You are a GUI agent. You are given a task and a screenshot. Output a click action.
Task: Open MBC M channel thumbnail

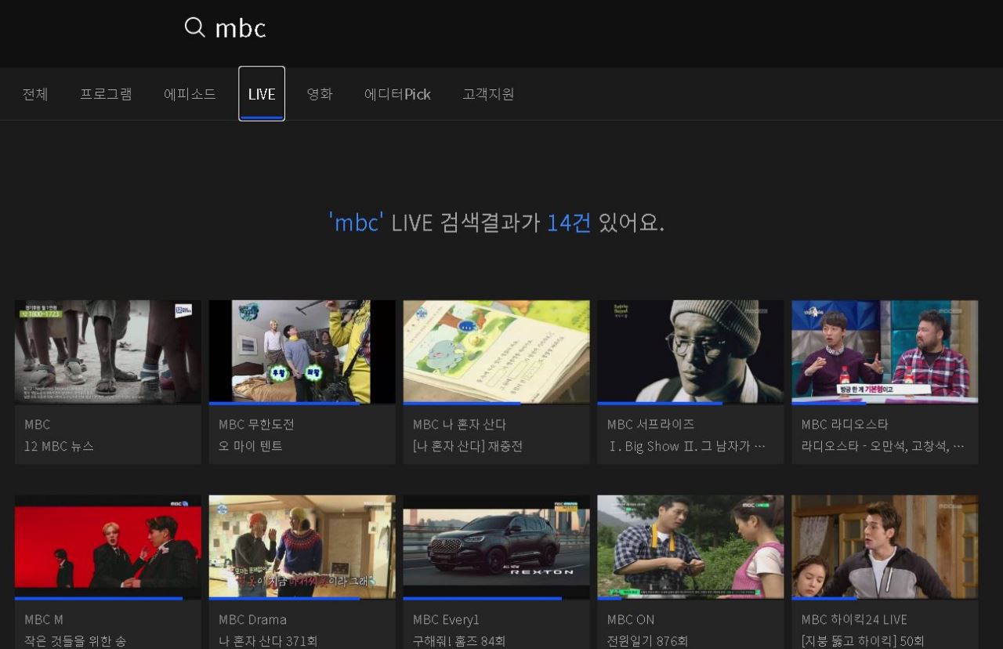pyautogui.click(x=108, y=546)
